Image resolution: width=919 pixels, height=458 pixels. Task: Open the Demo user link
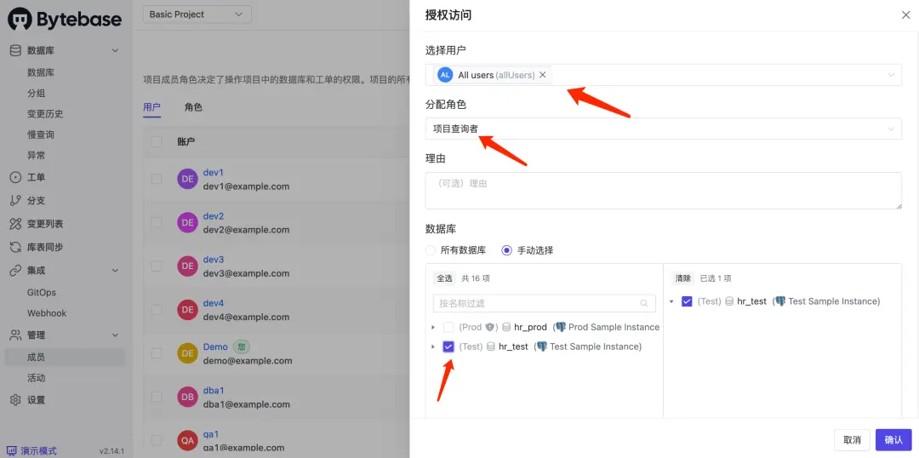click(x=215, y=346)
